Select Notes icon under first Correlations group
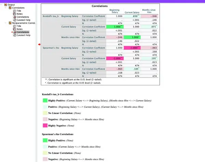Screen dimensions: 205x162 [14, 14]
